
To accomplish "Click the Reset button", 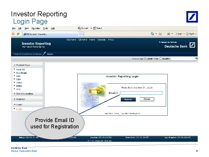I will tap(147, 99).
